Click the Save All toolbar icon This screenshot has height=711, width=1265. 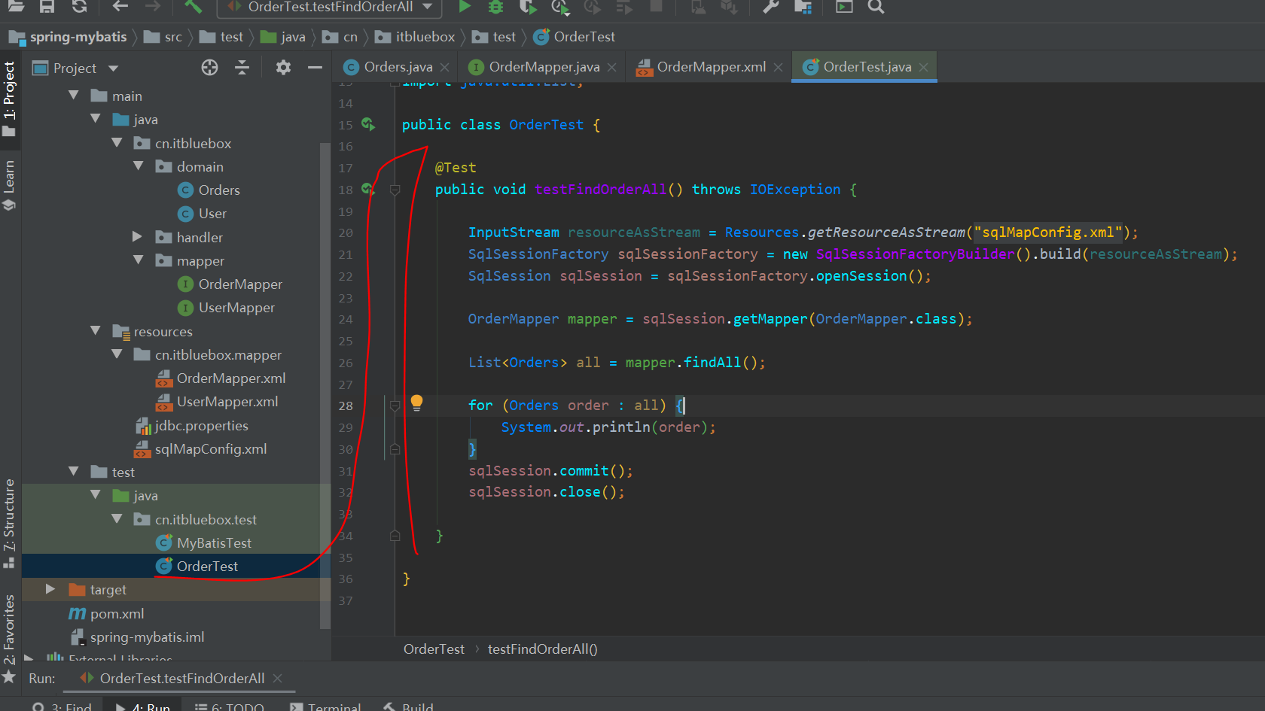(x=47, y=7)
